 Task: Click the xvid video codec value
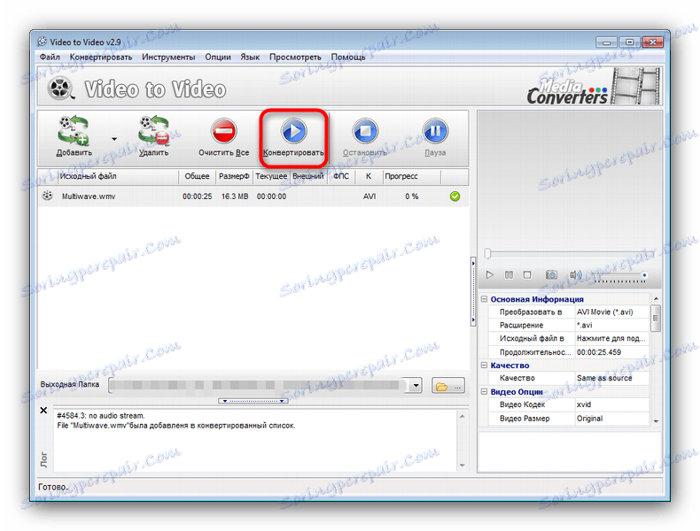pos(584,404)
